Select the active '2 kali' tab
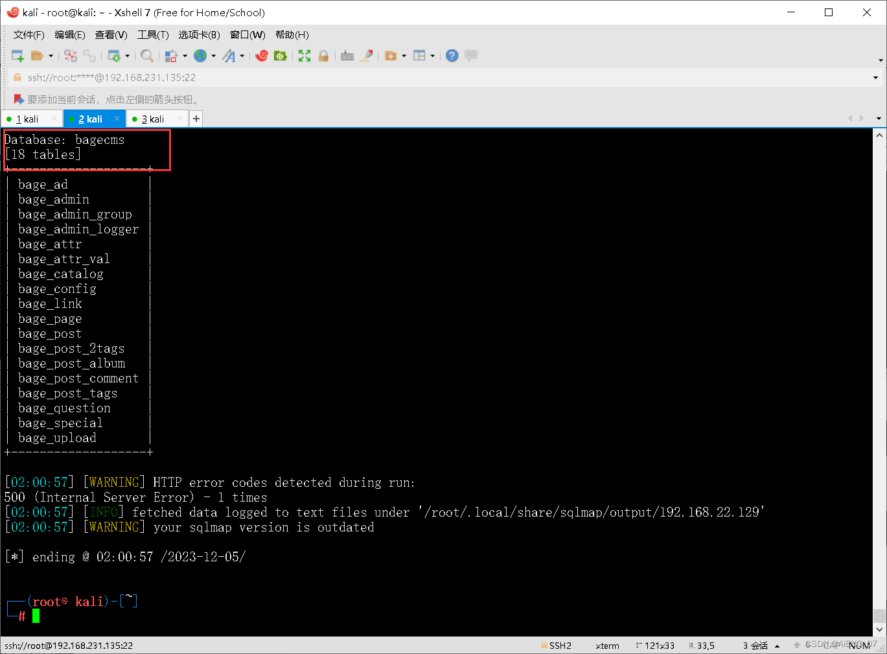887x654 pixels. pyautogui.click(x=90, y=119)
